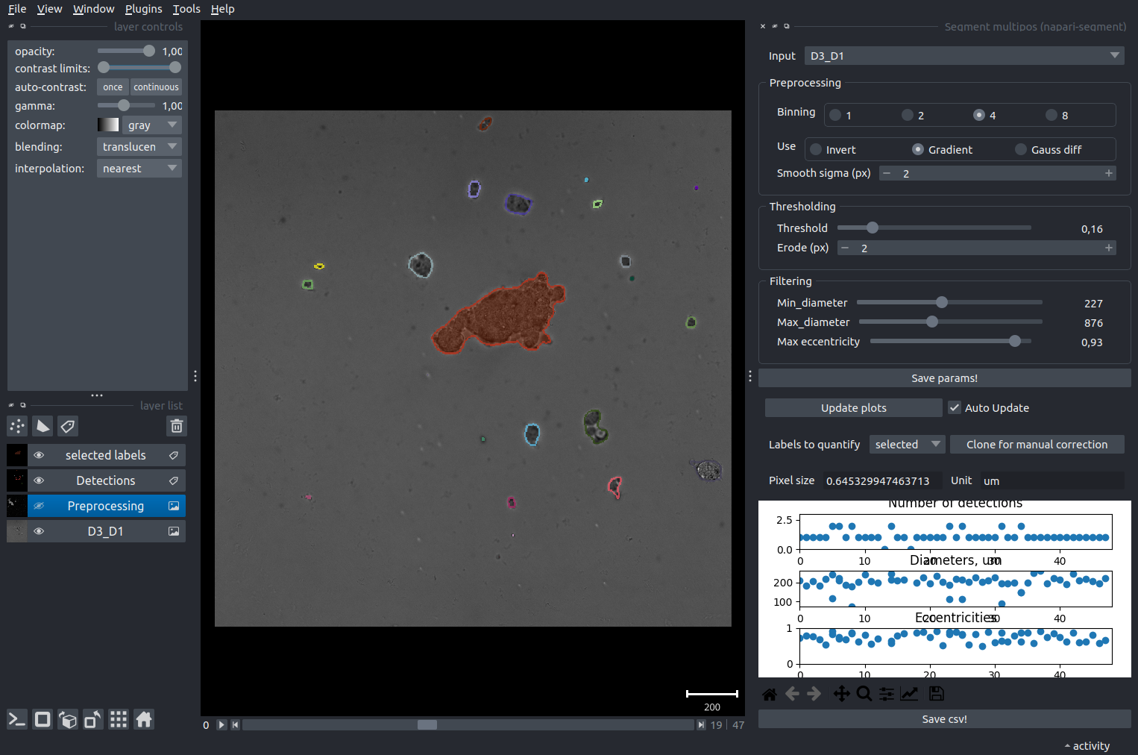
Task: Create a new shapes layer
Action: point(43,426)
